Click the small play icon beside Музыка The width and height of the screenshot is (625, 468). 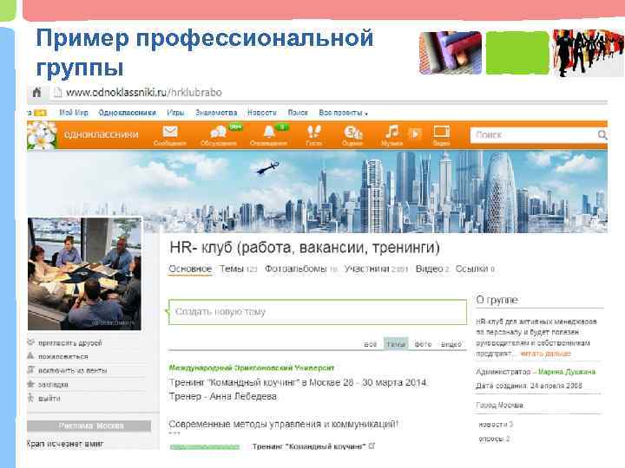click(x=415, y=133)
